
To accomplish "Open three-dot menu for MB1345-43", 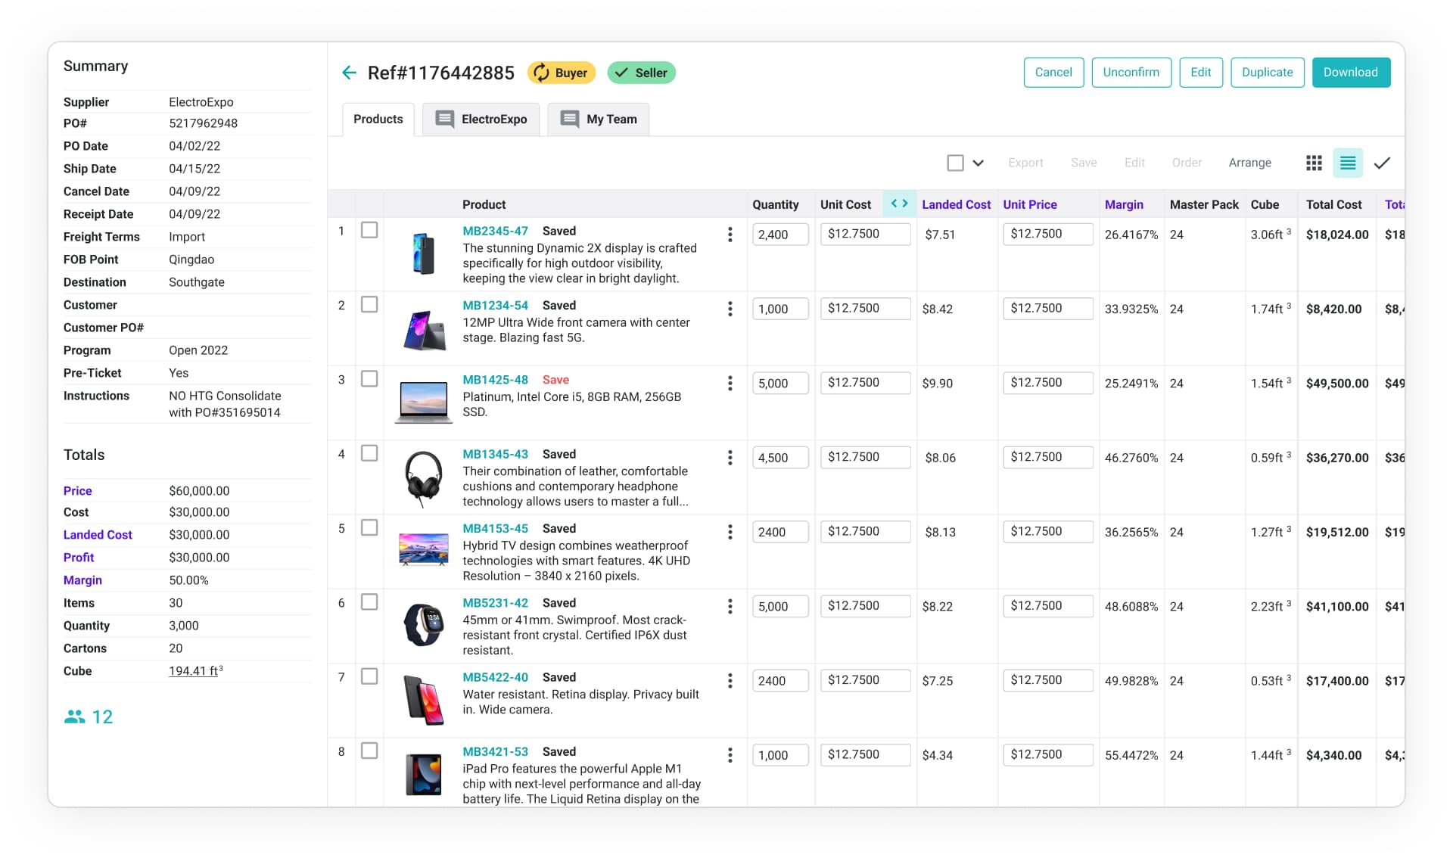I will pos(730,458).
